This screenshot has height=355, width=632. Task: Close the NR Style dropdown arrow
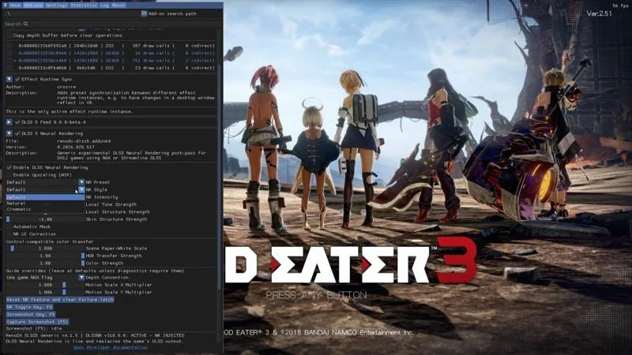pos(81,189)
